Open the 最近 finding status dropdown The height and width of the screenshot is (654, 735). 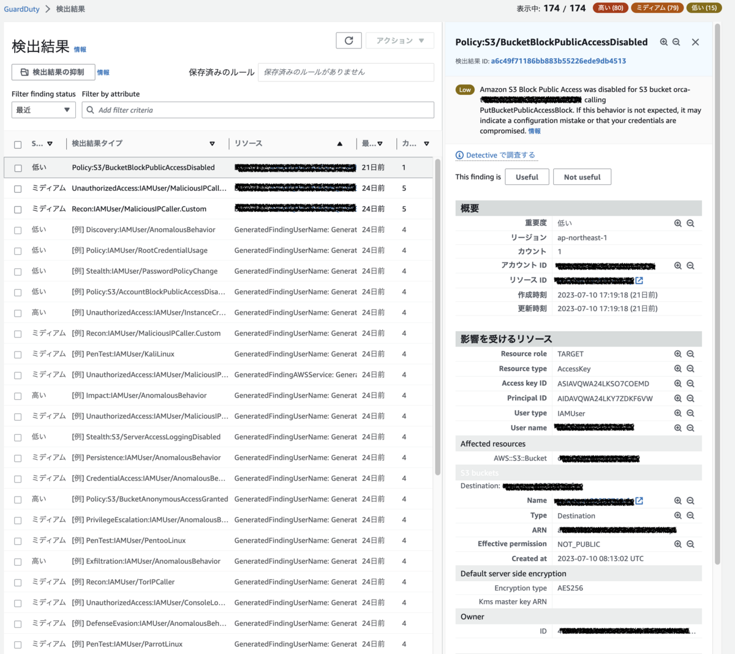[x=43, y=110]
